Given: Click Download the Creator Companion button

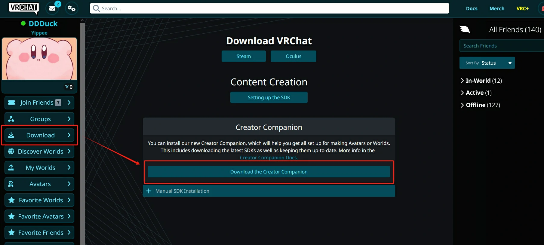Looking at the screenshot, I should click(269, 172).
